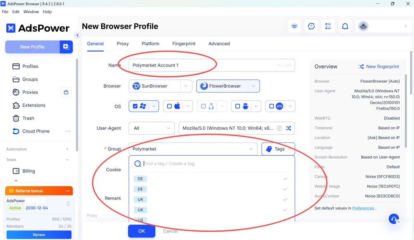
Task: Open the User-Agent 'All' dropdown
Action: [x=152, y=128]
